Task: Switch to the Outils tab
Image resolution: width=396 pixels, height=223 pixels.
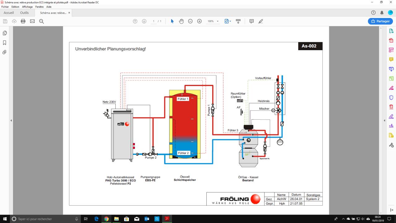Action: click(24, 13)
